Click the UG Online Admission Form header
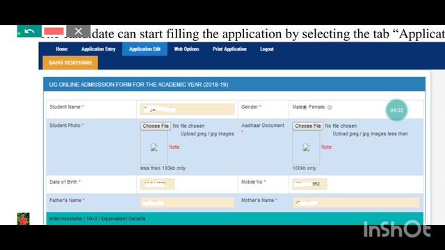 pyautogui.click(x=234, y=85)
